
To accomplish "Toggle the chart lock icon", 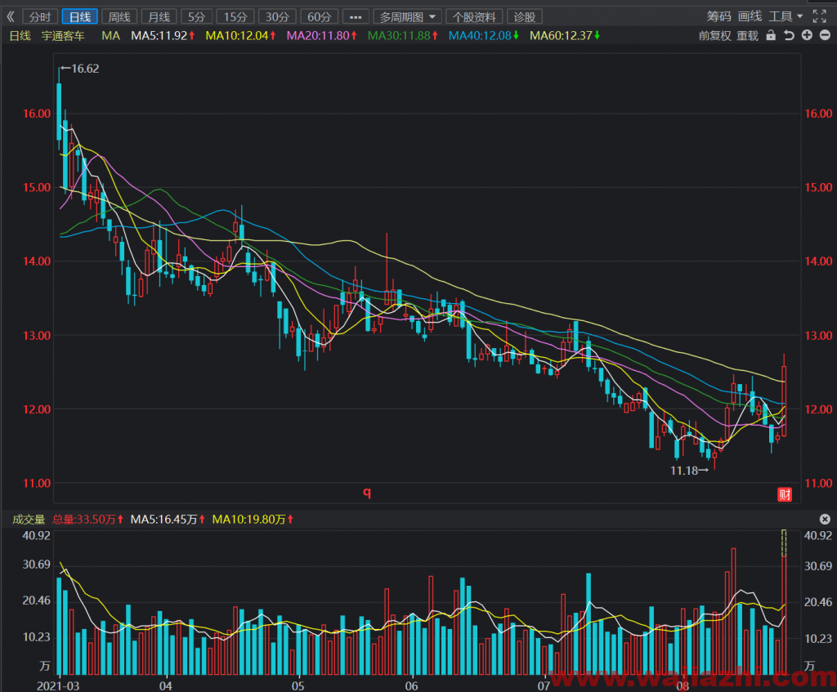I will point(771,35).
